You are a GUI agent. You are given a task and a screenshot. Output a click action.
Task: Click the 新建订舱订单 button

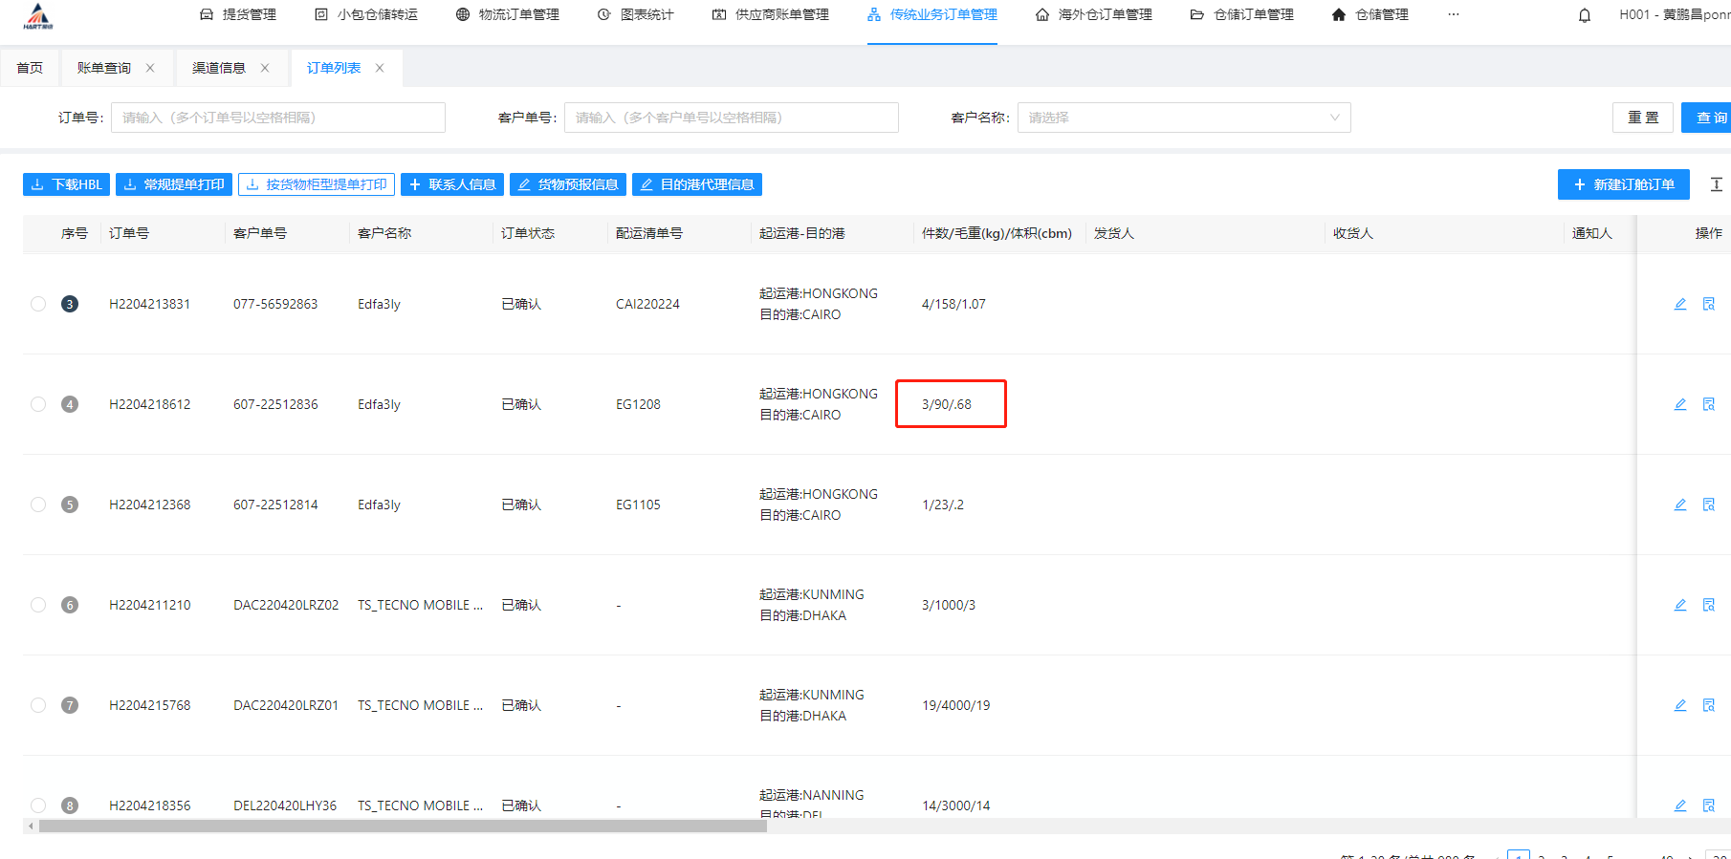point(1623,184)
